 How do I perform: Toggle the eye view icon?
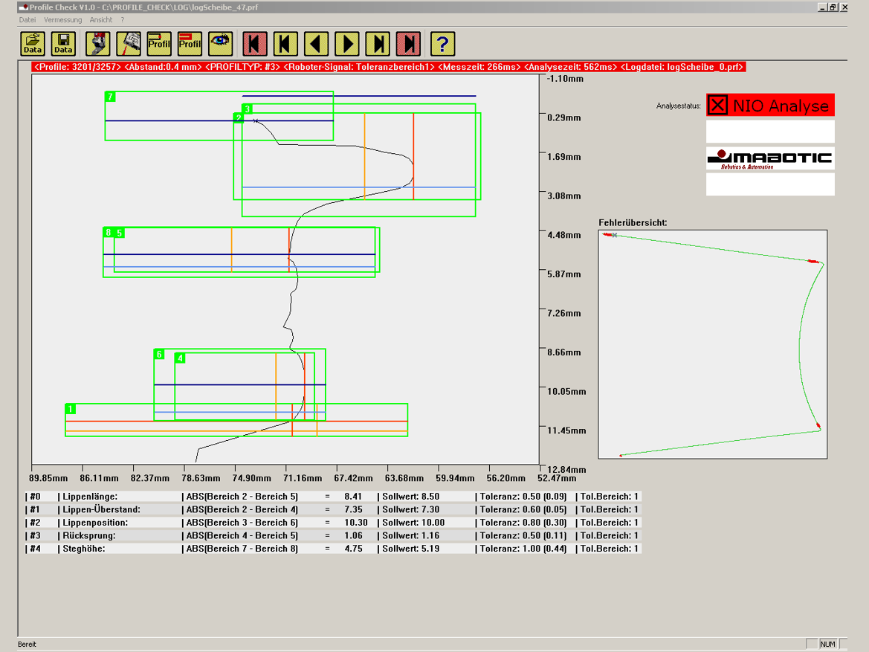(x=221, y=44)
